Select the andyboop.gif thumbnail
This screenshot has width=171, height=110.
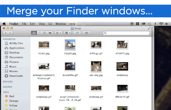(x=44, y=88)
